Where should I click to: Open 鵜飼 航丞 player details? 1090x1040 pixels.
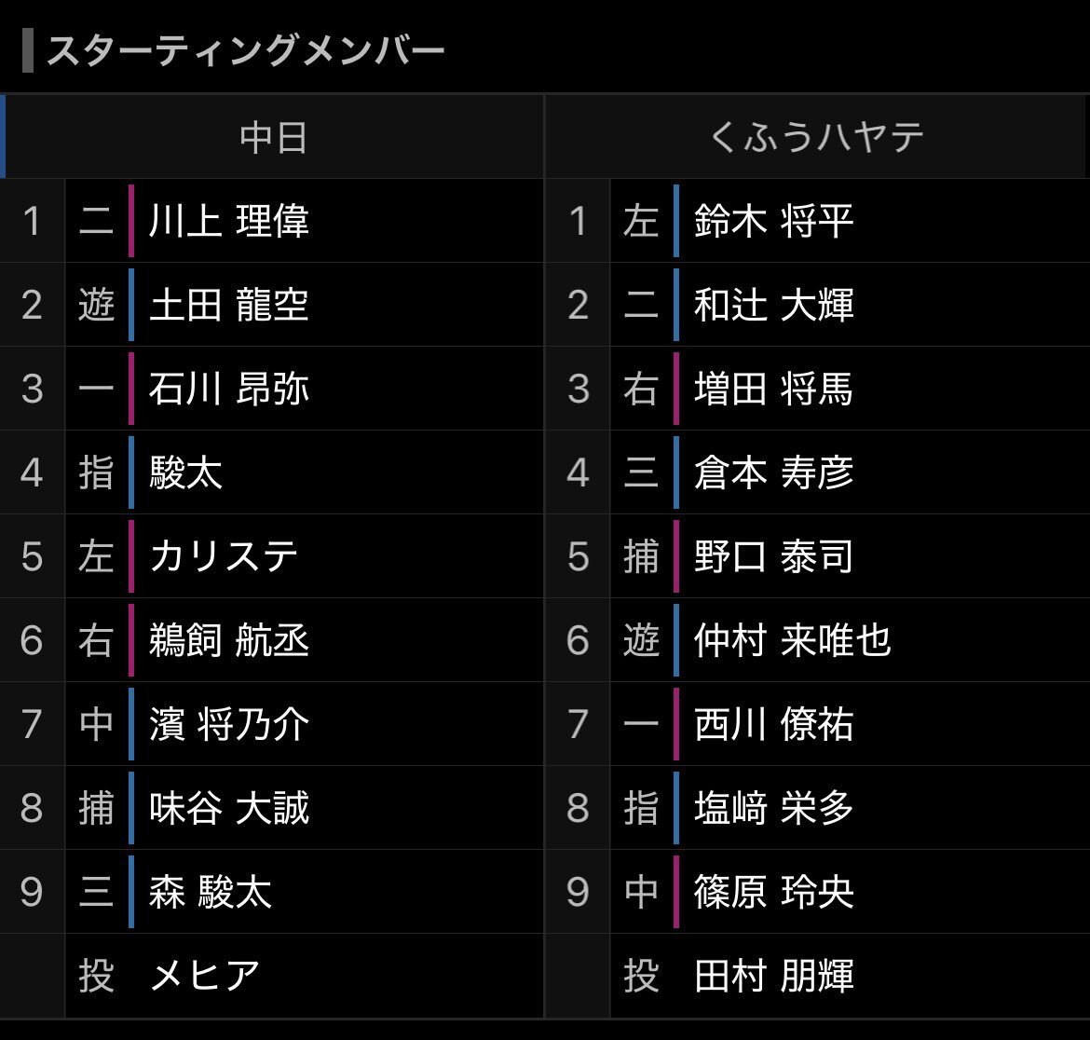(228, 640)
